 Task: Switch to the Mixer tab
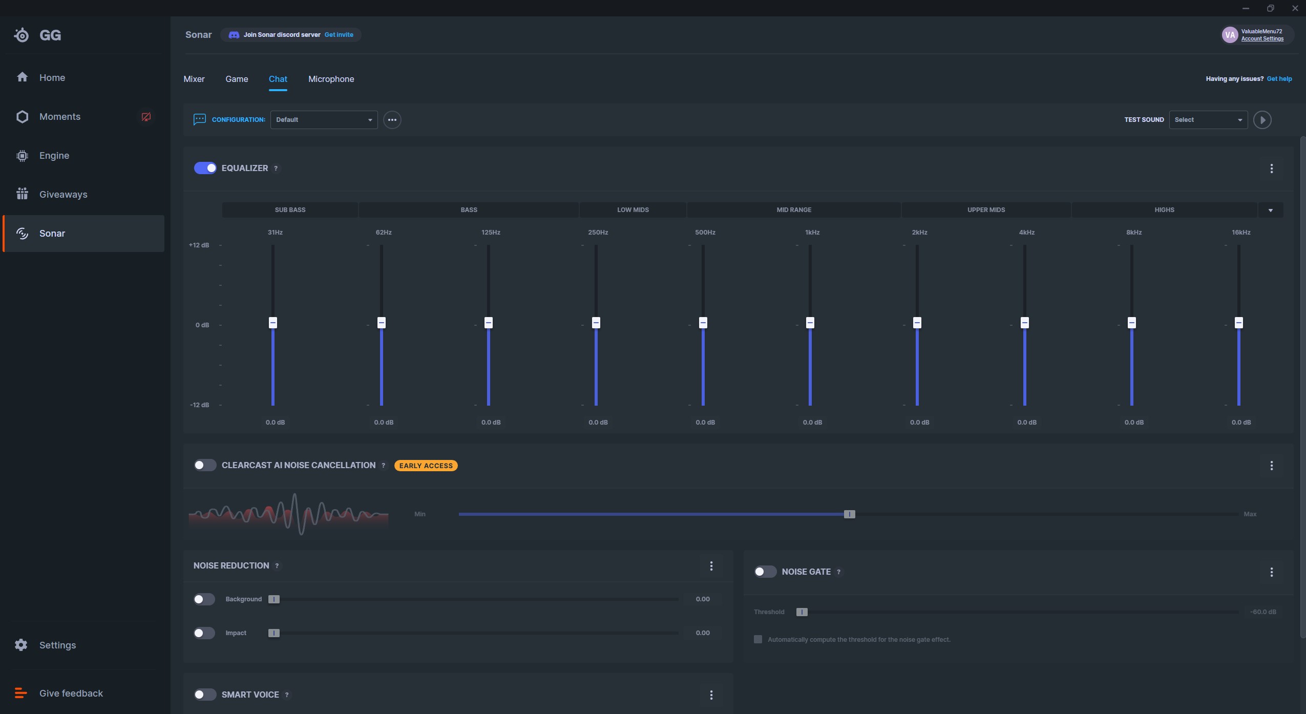194,79
